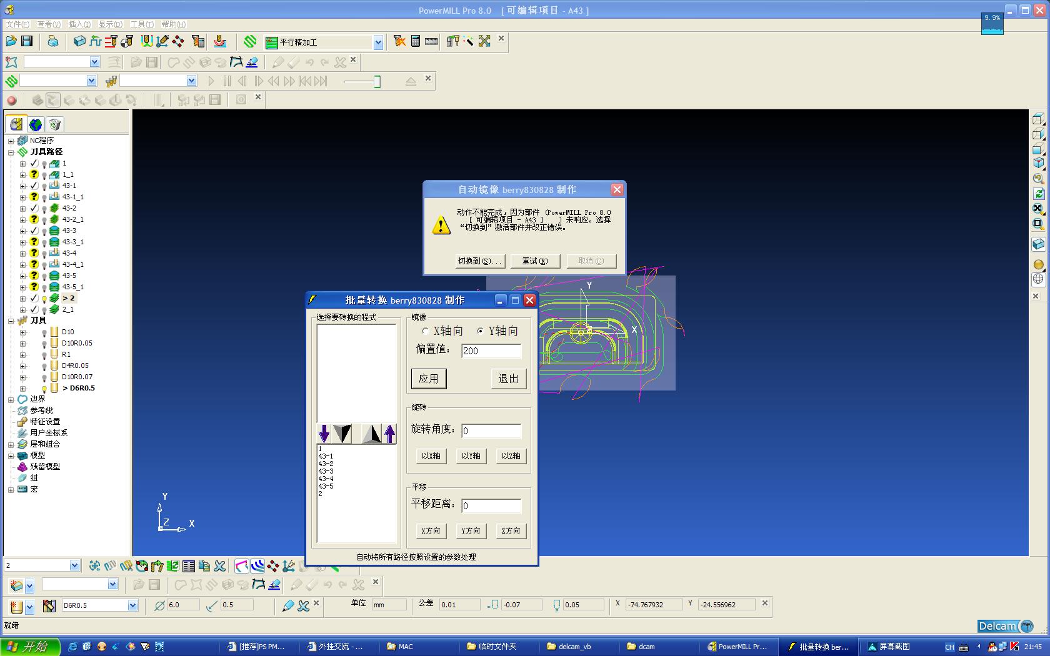This screenshot has height=656, width=1050.
Task: Open toolpath verification collision icon
Action: [399, 41]
